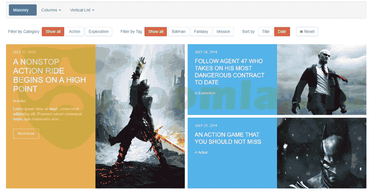
Task: Filter posts by Batman tag
Action: pyautogui.click(x=179, y=32)
